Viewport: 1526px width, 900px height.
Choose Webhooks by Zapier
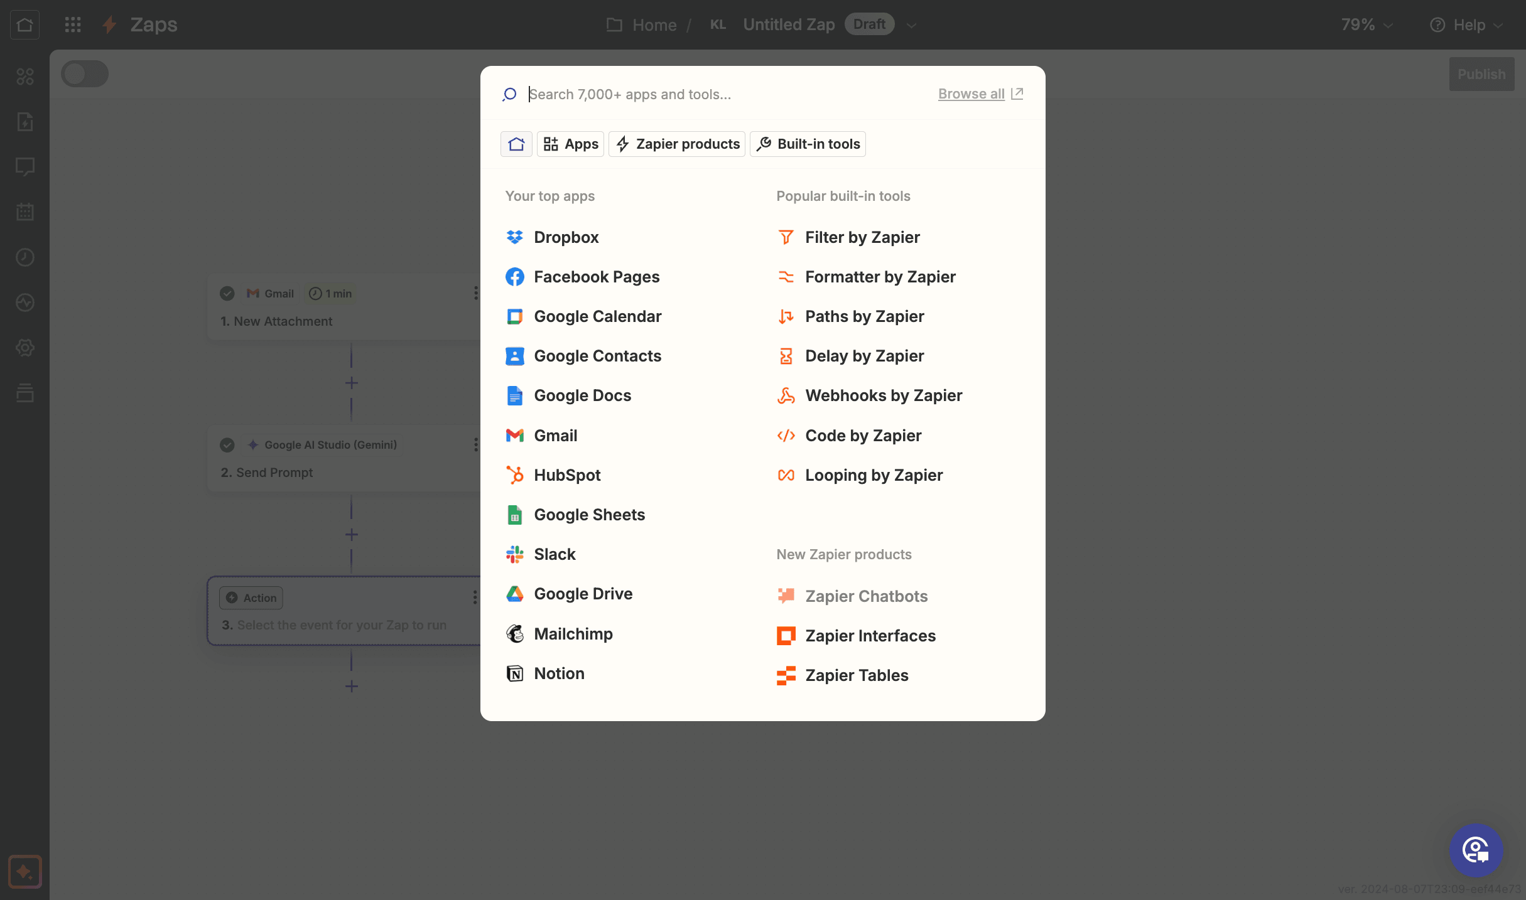coord(869,395)
